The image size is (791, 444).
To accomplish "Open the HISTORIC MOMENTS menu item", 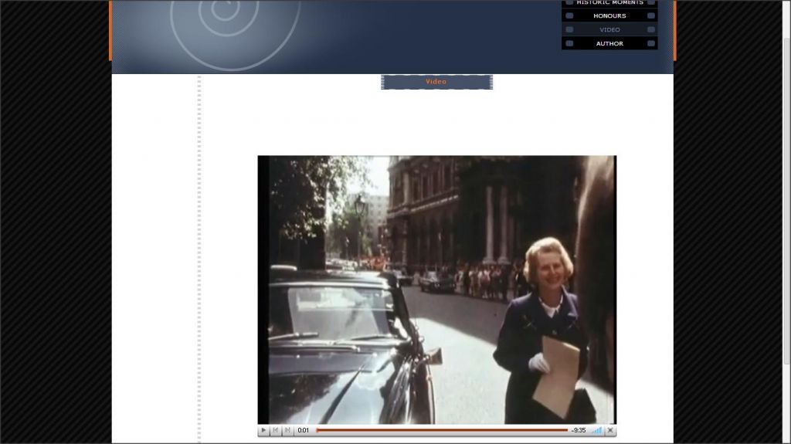I will pyautogui.click(x=609, y=2).
